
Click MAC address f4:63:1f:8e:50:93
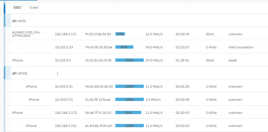click(98, 34)
